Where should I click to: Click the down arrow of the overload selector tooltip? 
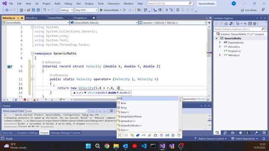[85, 93]
